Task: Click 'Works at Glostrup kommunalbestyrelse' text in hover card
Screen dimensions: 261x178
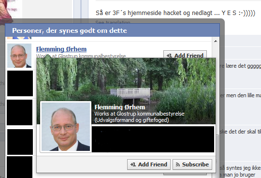Action: point(139,114)
